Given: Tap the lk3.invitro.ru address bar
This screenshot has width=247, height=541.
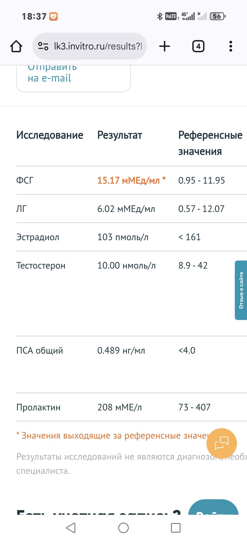Looking at the screenshot, I should [x=97, y=46].
